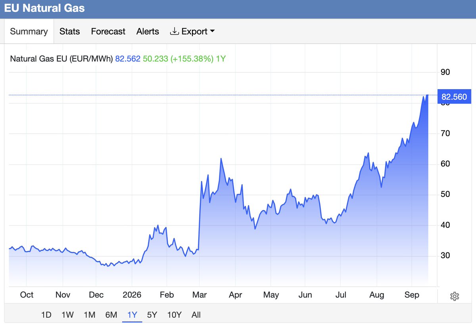Open chart settings gear icon

click(455, 296)
